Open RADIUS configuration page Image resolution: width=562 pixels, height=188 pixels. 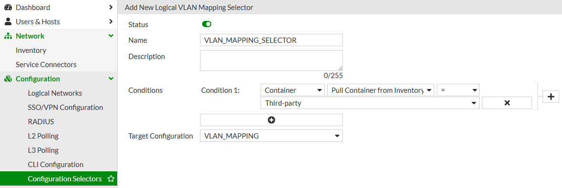[41, 122]
